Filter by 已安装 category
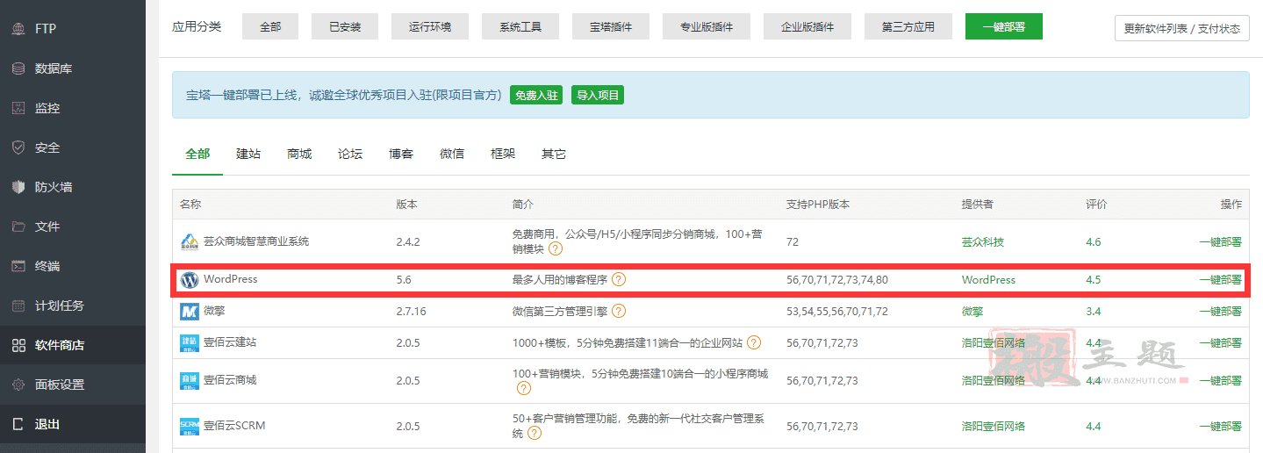Viewport: 1263px width, 453px height. (x=345, y=27)
